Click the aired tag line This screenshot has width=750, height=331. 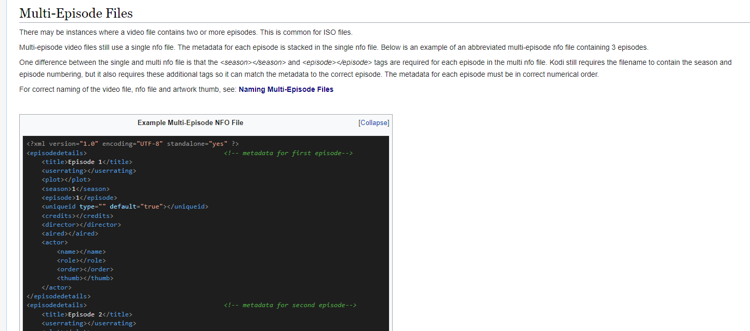70,233
